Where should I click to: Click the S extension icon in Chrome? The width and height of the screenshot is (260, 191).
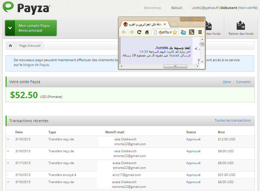[191, 32]
